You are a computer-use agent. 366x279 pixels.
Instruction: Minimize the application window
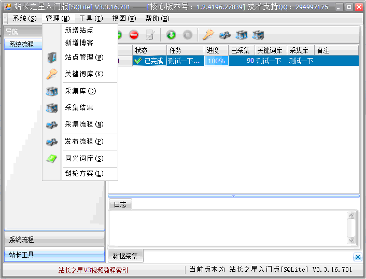click(x=339, y=7)
